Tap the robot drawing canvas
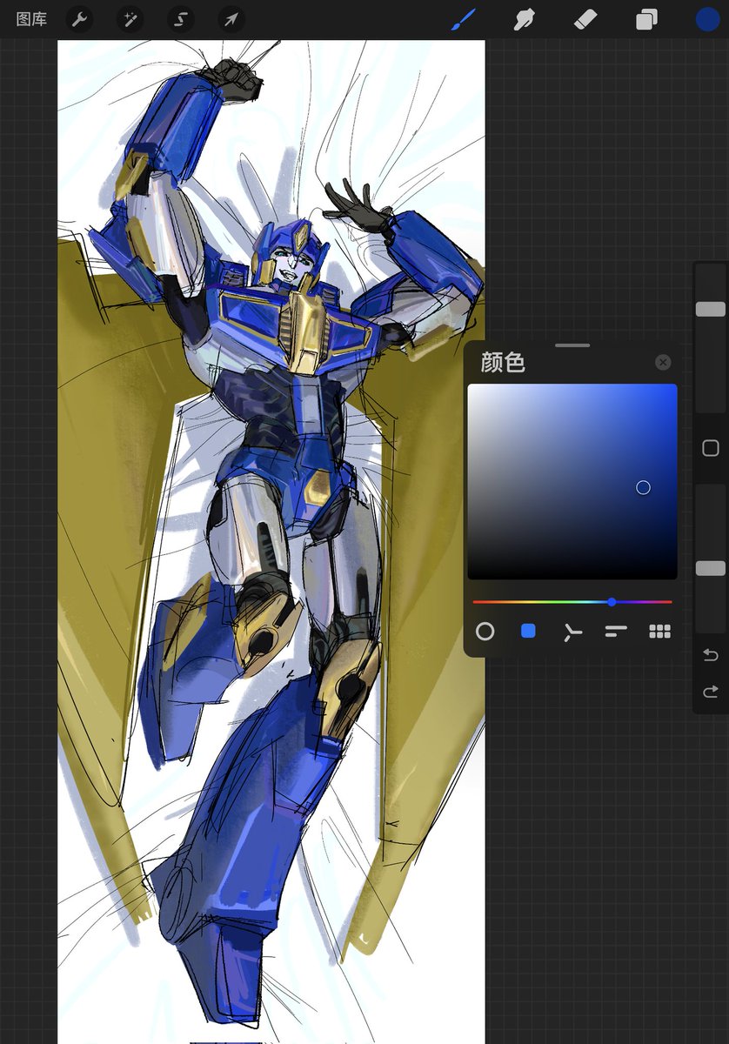The image size is (729, 1044). click(271, 541)
